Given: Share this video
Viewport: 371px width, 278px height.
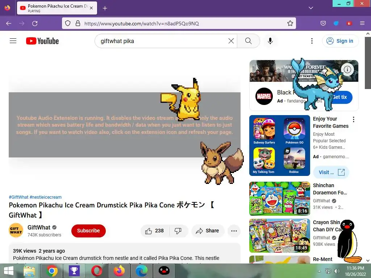Looking at the screenshot, I should tap(208, 231).
